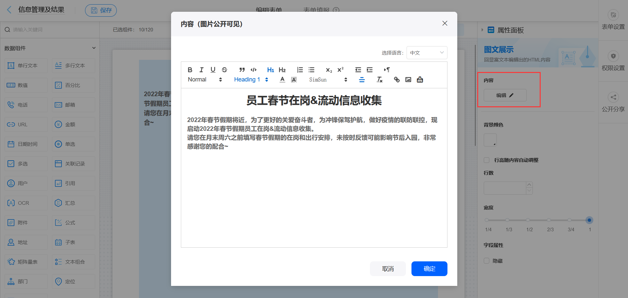Enable the 行高随内容自动调整 checkbox

(486, 160)
